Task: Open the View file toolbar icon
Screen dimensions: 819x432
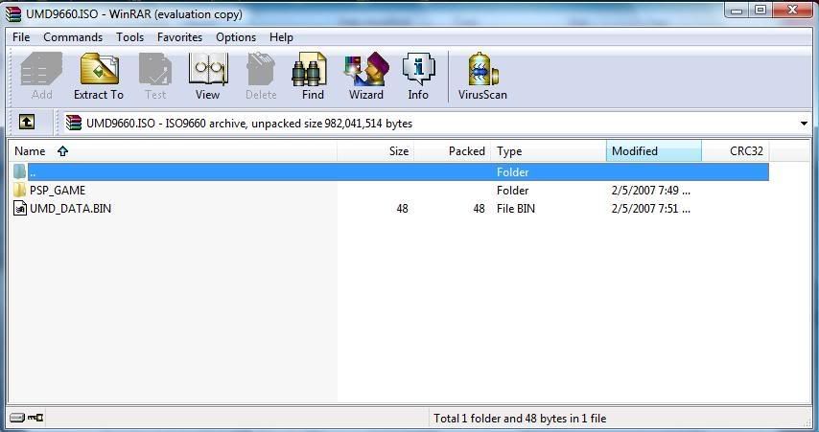Action: (207, 77)
